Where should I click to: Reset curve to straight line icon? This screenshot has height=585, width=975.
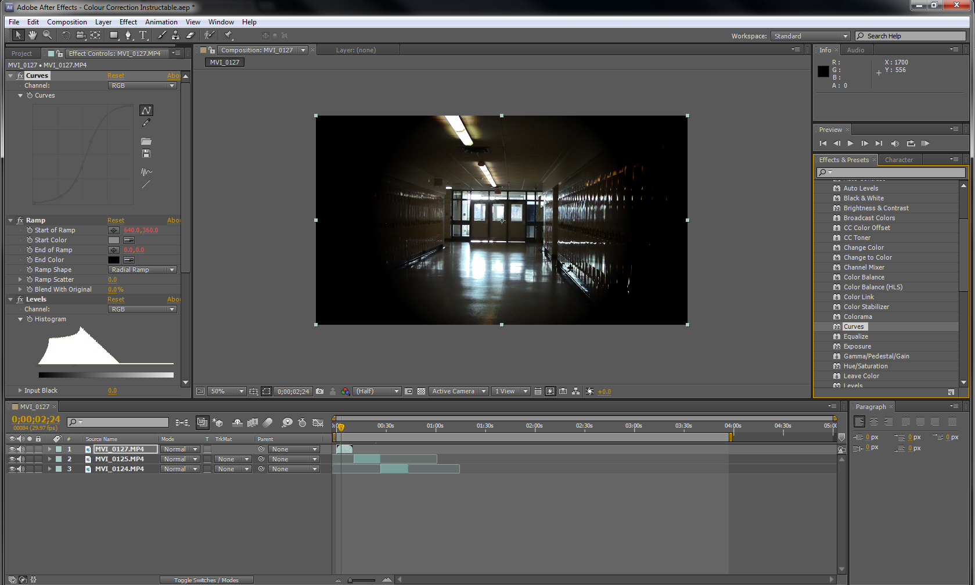(x=146, y=184)
